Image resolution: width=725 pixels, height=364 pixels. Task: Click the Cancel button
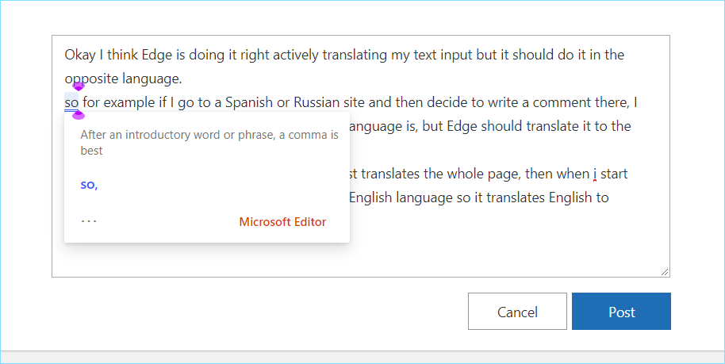click(517, 312)
